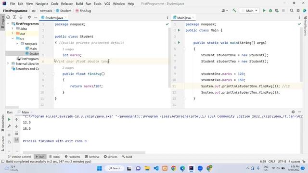Click newpack in navigation breadcrumb
Image resolution: width=308 pixels, height=173 pixels.
[46, 11]
